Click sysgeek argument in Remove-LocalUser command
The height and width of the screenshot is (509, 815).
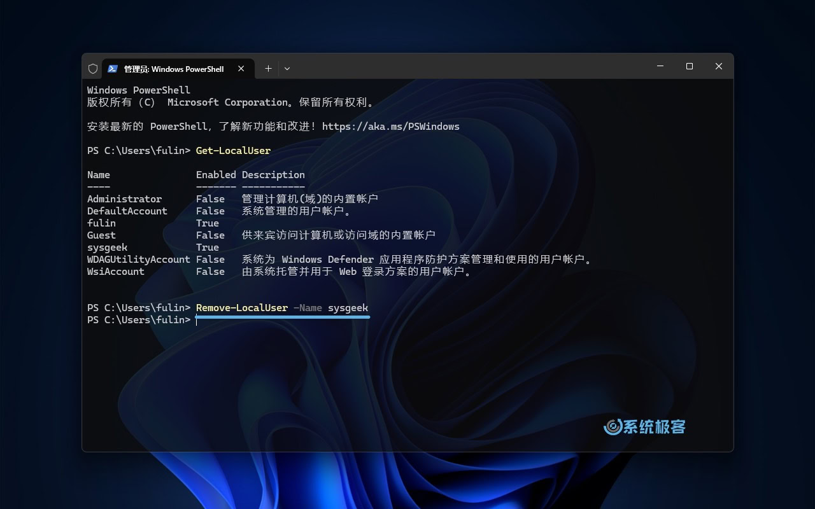(348, 308)
